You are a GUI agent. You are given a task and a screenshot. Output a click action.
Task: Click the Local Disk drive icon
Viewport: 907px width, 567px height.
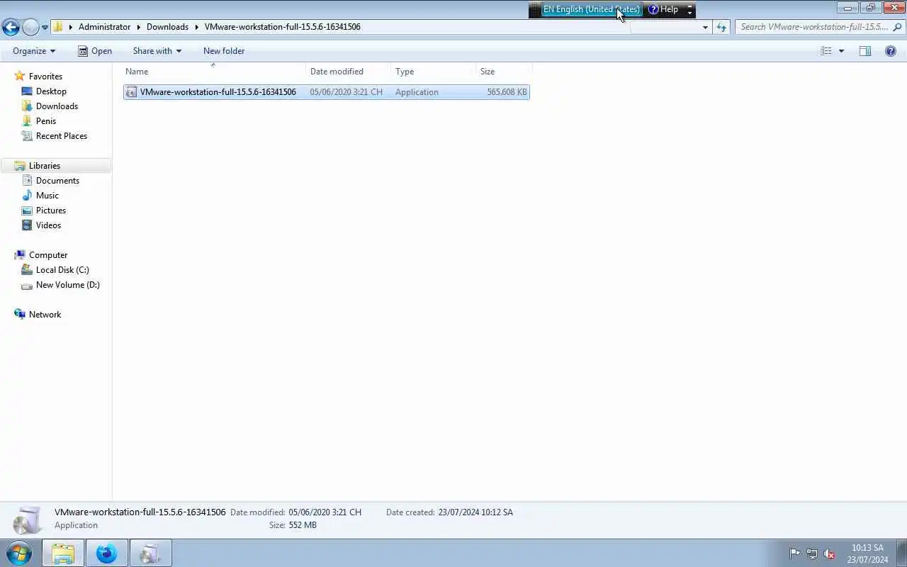point(27,270)
